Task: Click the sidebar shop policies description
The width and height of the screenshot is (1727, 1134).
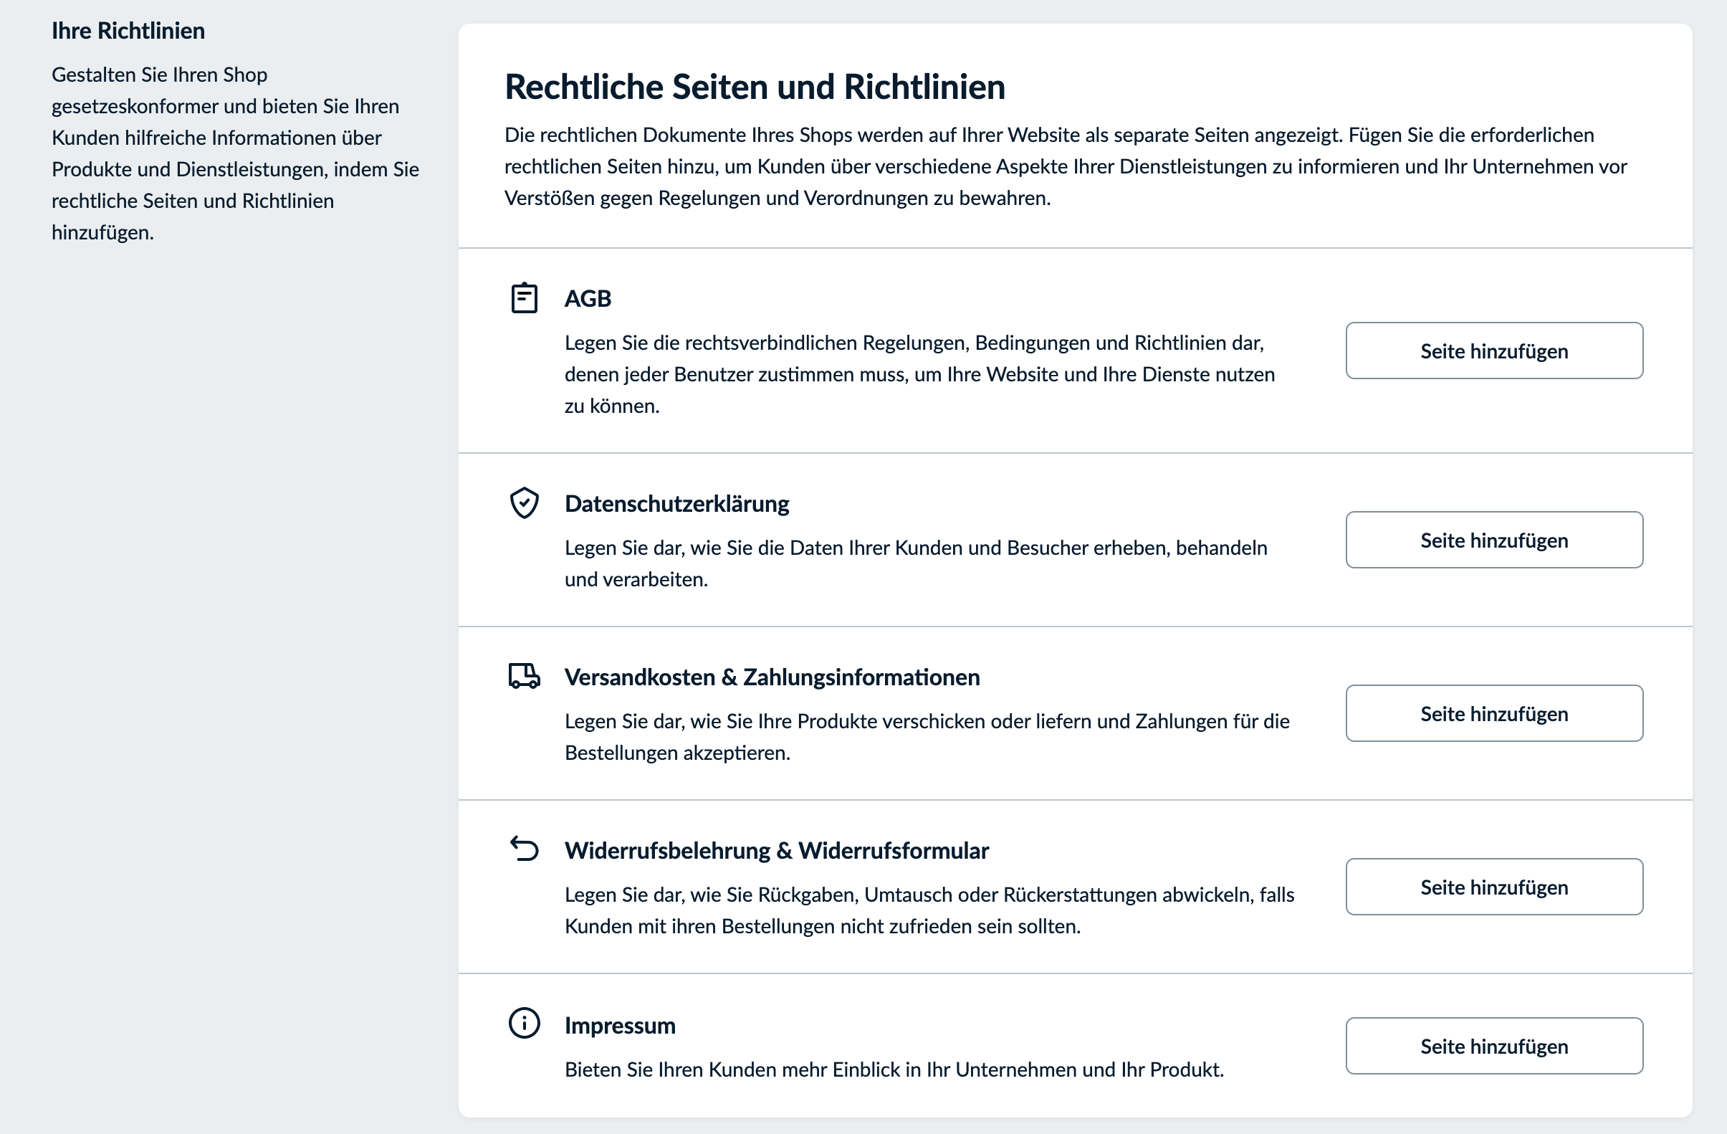Action: tap(234, 153)
